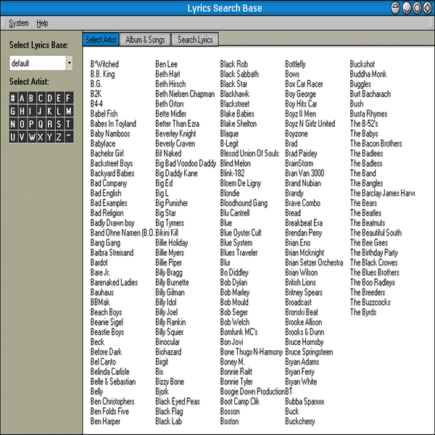Image resolution: width=435 pixels, height=435 pixels.
Task: Select artist Beastie Boys
Action: (107, 332)
